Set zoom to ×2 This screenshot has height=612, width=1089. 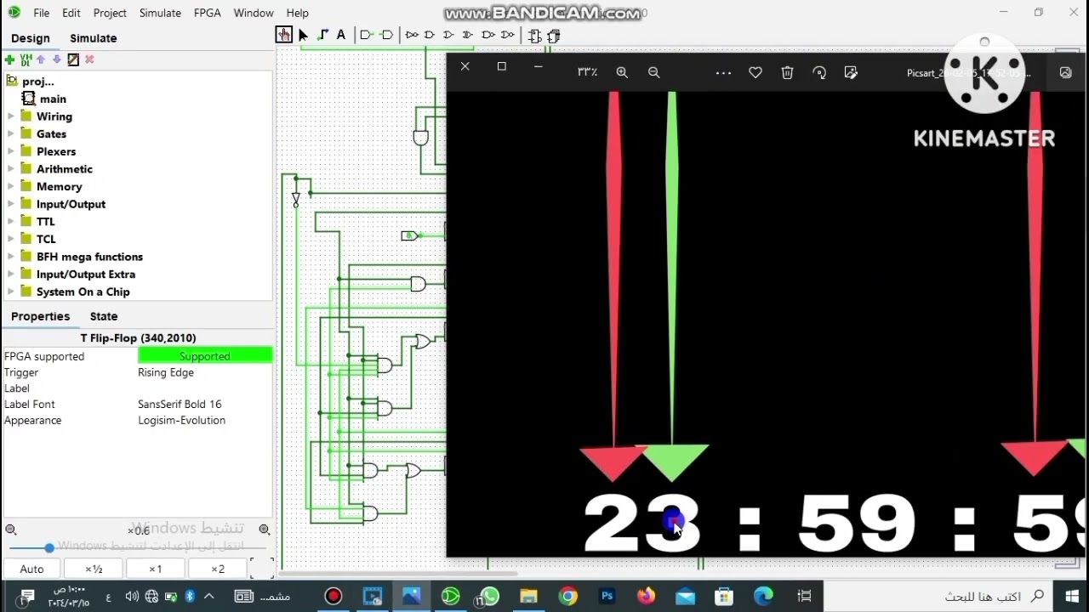pyautogui.click(x=218, y=569)
